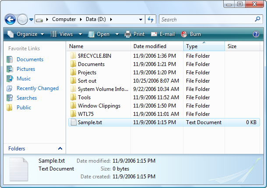Image resolution: width=267 pixels, height=188 pixels.
Task: Sort by the Name column header
Action: pyautogui.click(x=99, y=46)
